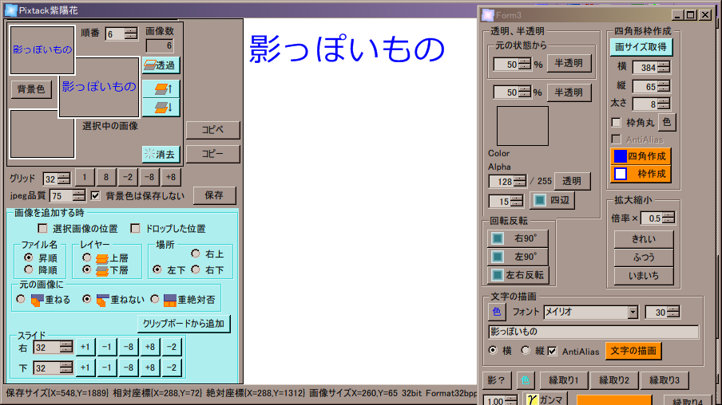Image resolution: width=722 pixels, height=405 pixels.
Task: Adjust the 倍率 scale spinner at 0.5
Action: [668, 218]
